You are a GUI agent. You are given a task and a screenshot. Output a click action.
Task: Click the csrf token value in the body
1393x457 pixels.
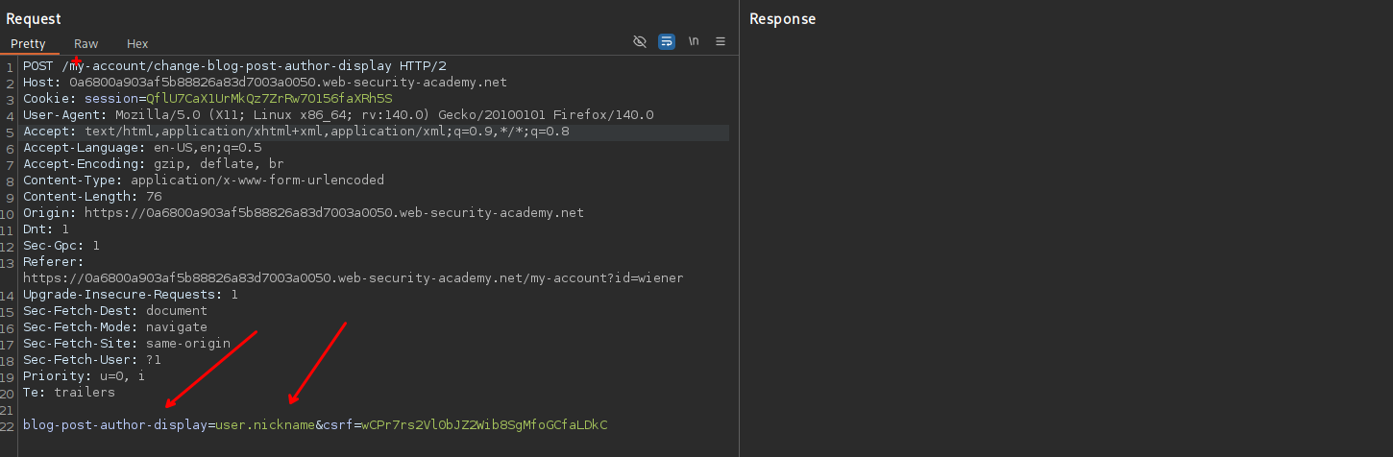(x=484, y=424)
